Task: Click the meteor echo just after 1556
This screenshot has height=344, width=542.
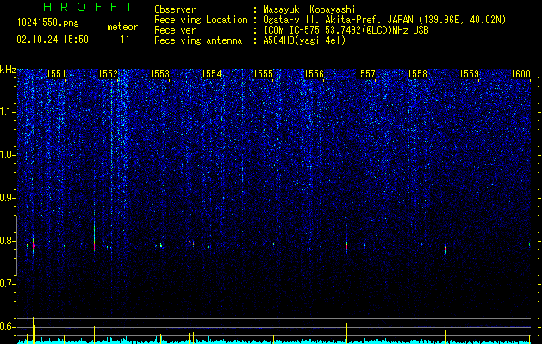Action: [x=346, y=246]
